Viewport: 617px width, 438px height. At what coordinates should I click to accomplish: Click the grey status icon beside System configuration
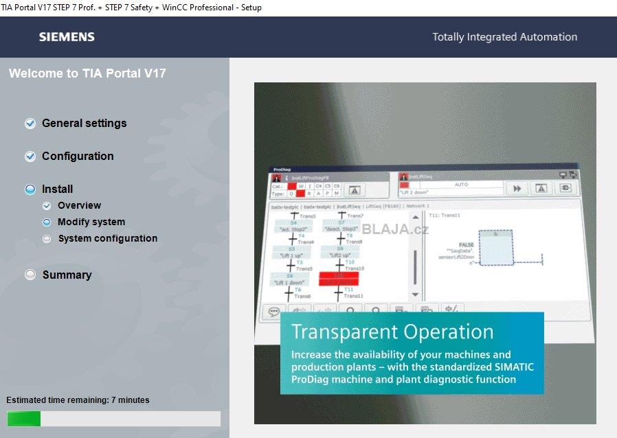[x=47, y=239]
